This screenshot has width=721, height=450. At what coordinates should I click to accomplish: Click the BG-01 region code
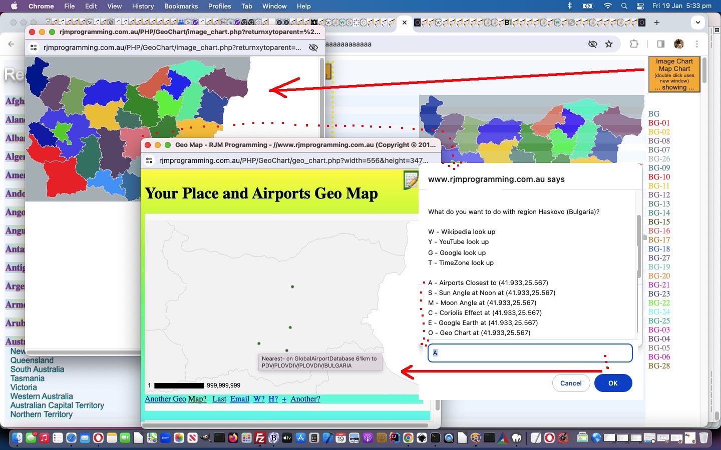pos(659,122)
